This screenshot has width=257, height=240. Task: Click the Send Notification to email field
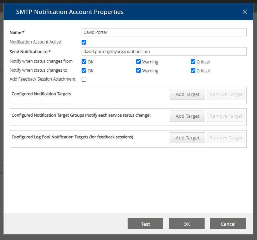tap(164, 52)
